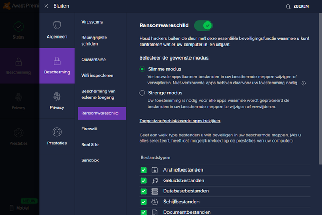Open Toegestane/geblokkeerde apps bekijken link
322x215 pixels.
pyautogui.click(x=179, y=121)
